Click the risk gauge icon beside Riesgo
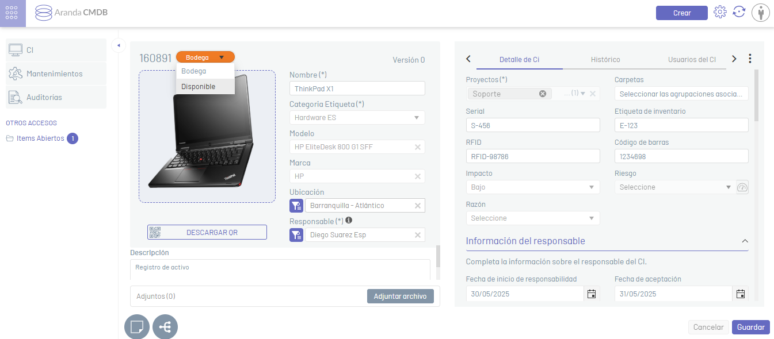774x339 pixels. click(742, 187)
